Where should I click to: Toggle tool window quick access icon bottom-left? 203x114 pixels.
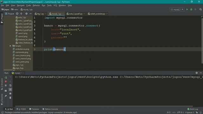point(2,112)
